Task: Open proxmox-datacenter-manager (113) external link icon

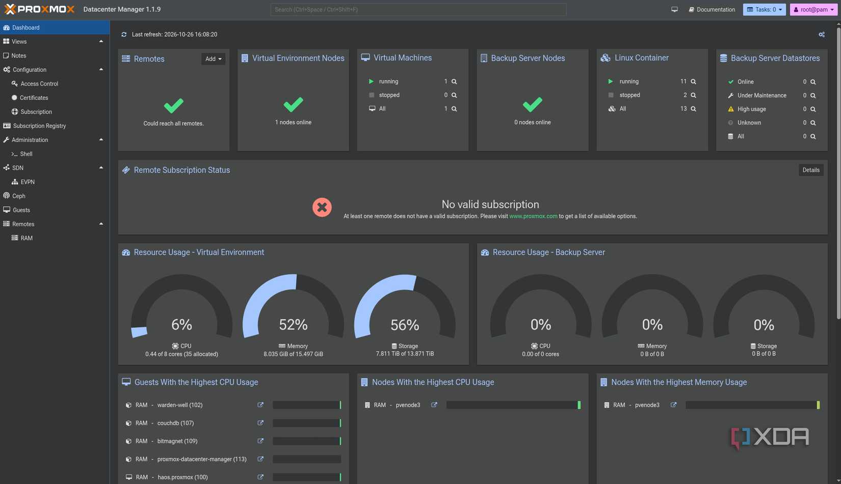Action: tap(260, 459)
